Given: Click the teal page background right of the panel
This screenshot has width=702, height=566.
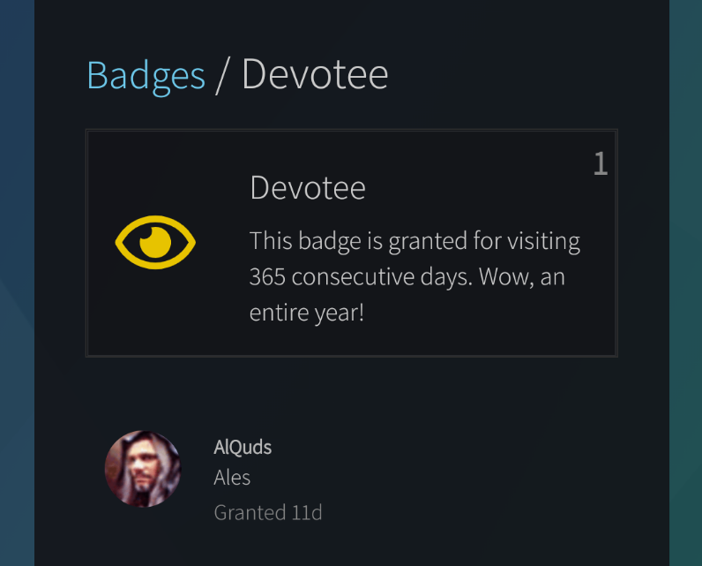Looking at the screenshot, I should 685,283.
